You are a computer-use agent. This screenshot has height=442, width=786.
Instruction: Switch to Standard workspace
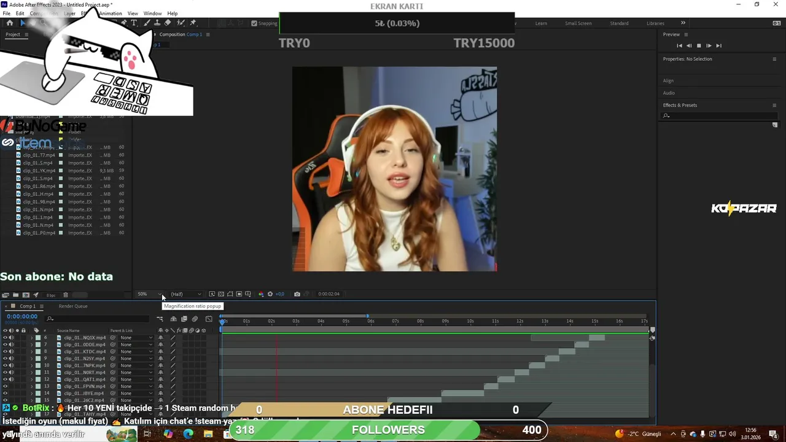(619, 23)
